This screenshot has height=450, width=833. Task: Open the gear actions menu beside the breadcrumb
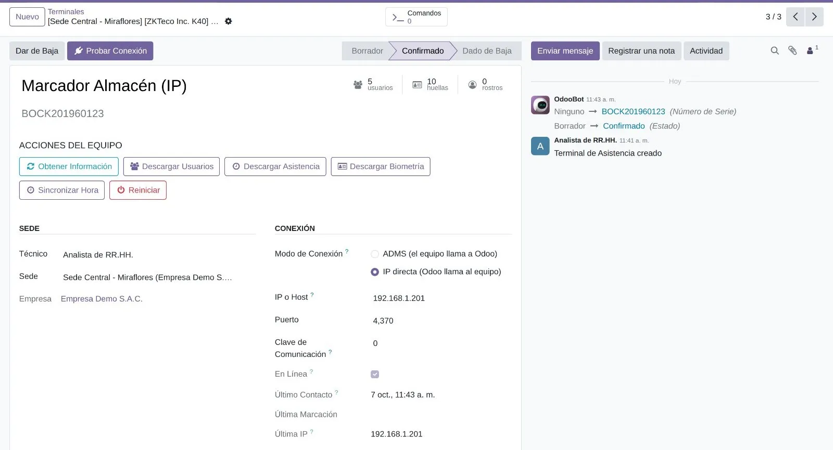(228, 21)
